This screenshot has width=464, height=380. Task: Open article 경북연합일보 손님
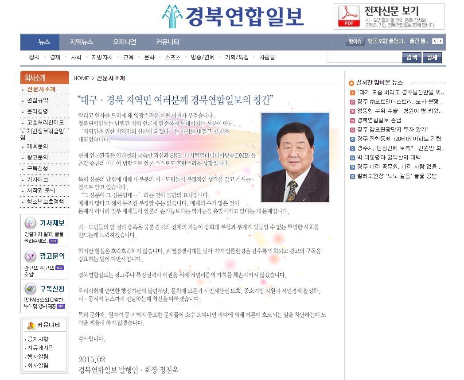pos(379,120)
